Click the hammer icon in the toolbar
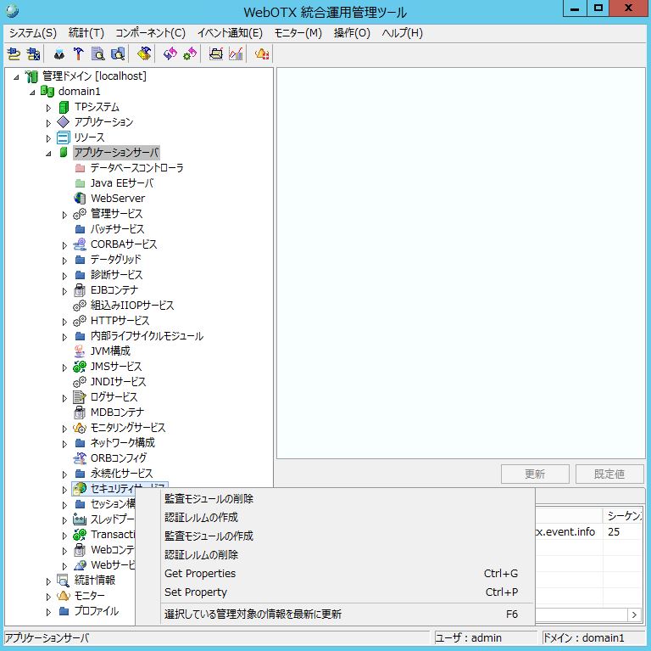Image resolution: width=651 pixels, height=651 pixels. (x=78, y=54)
